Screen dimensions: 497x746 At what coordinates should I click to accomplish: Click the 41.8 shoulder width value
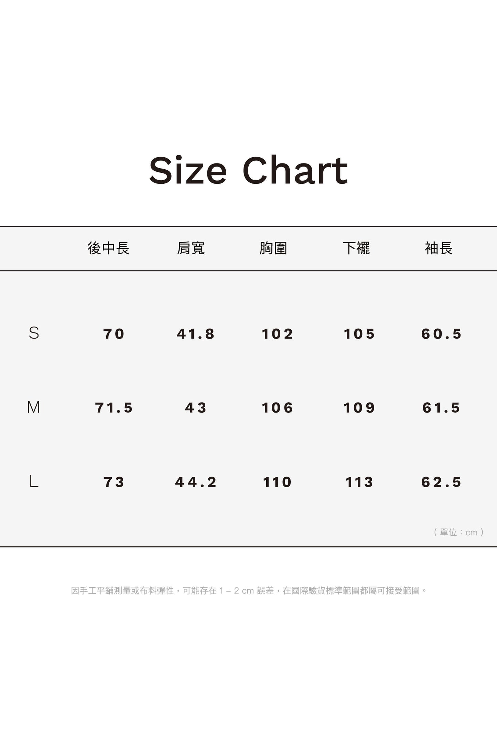[196, 334]
